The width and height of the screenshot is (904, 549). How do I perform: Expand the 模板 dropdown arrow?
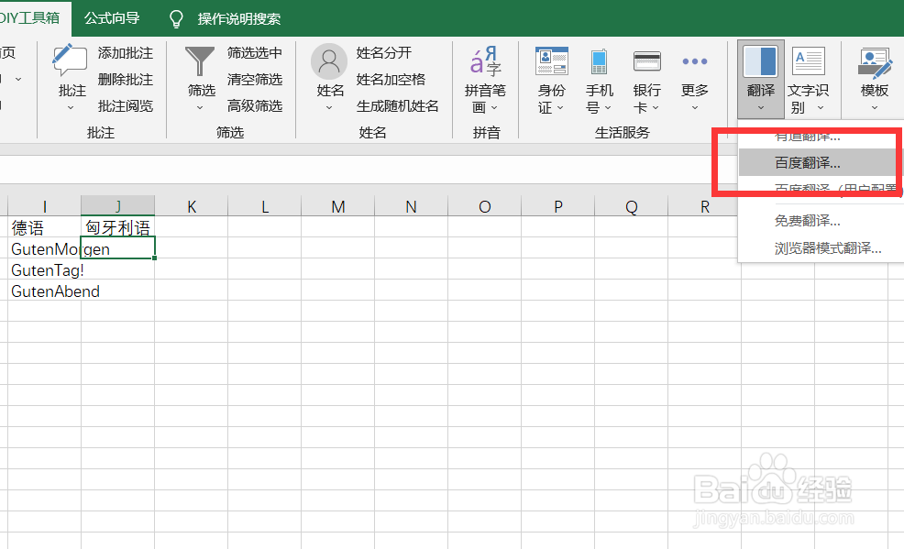[x=875, y=108]
